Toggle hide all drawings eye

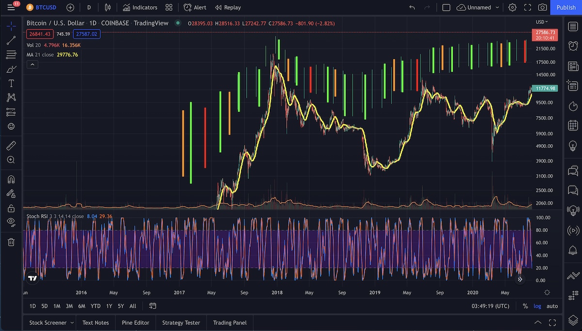click(x=11, y=222)
